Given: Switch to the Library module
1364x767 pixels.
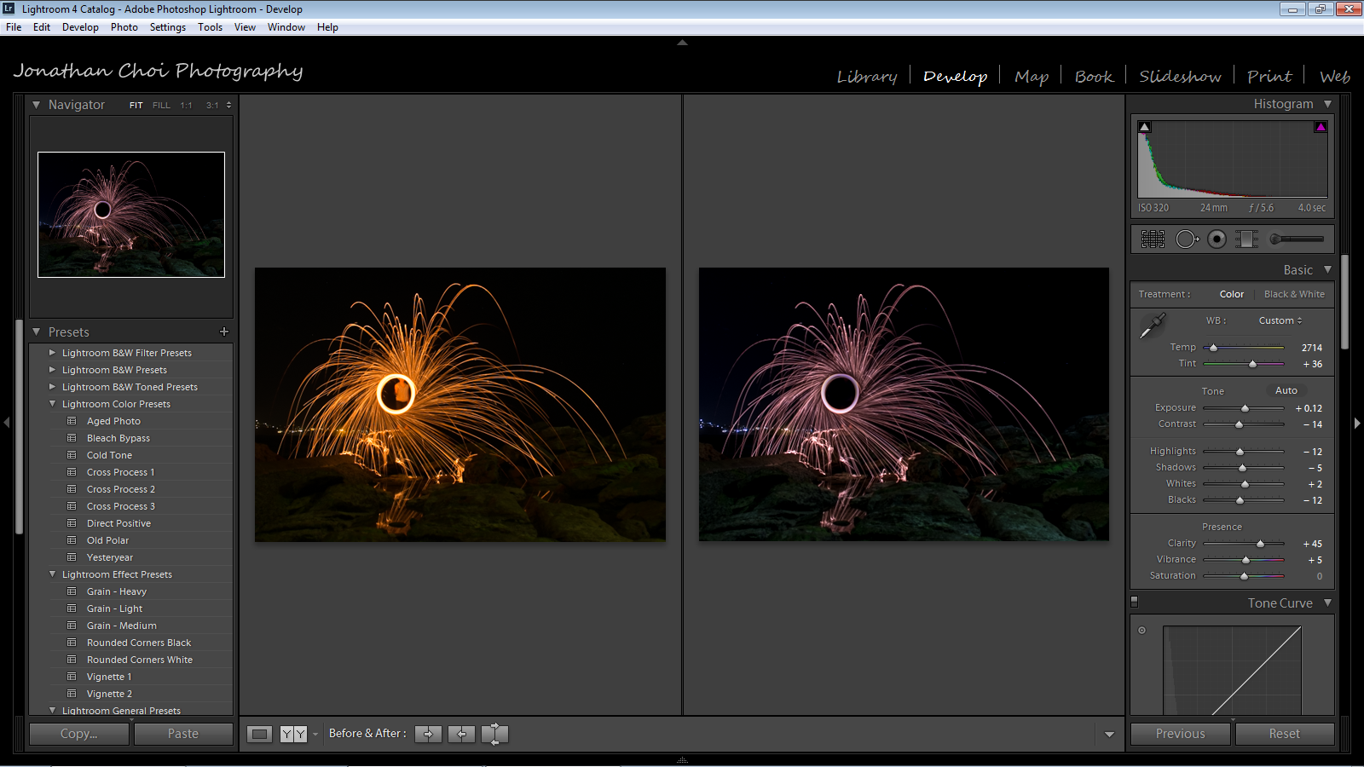Looking at the screenshot, I should point(867,77).
